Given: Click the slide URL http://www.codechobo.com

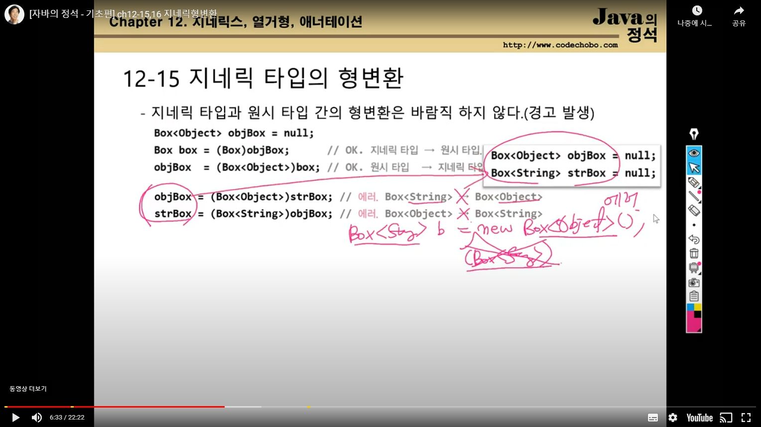Looking at the screenshot, I should (560, 45).
